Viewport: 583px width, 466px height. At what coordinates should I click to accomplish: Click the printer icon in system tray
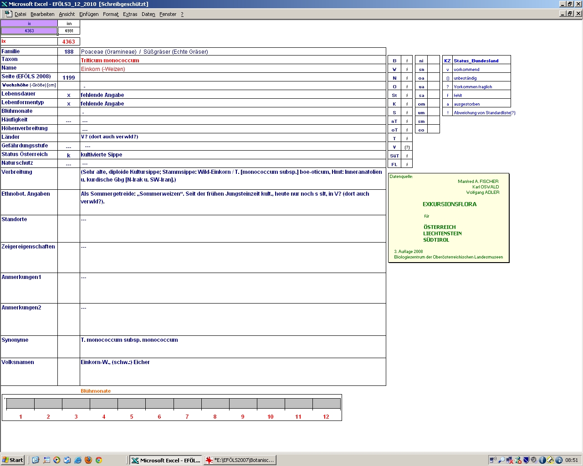[x=551, y=460]
